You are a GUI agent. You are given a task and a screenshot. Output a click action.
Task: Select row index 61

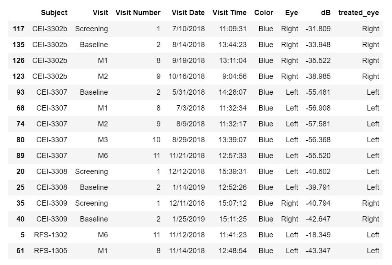[20, 251]
